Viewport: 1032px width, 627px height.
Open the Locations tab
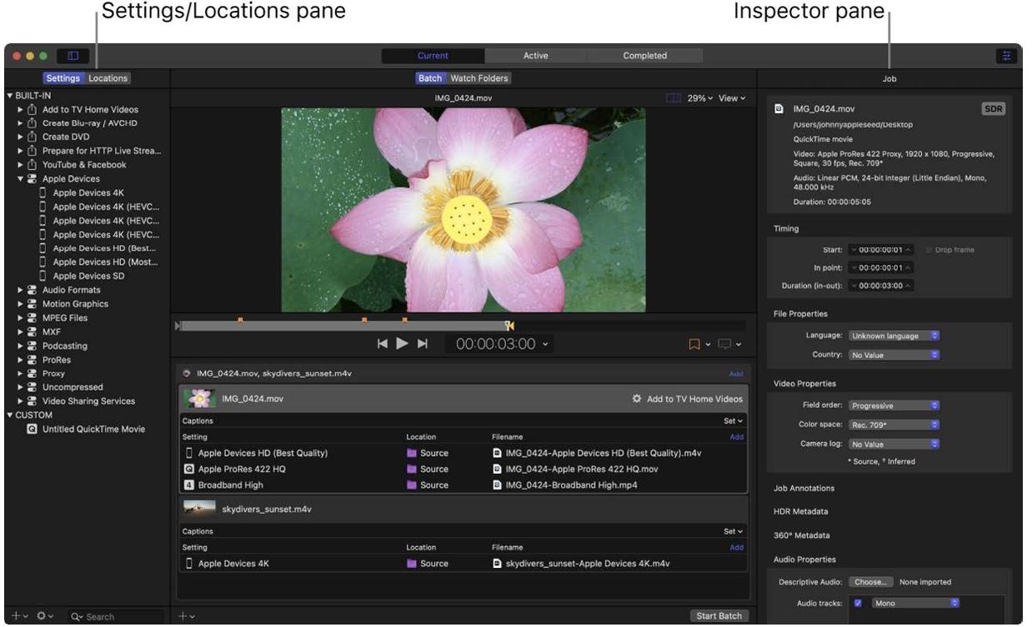[108, 78]
